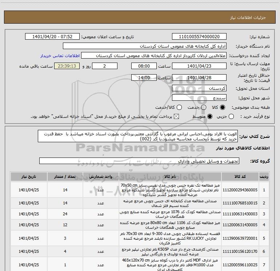Click the تاریخ نیاز column header
Screen dimensions: 280x271
click(29, 177)
